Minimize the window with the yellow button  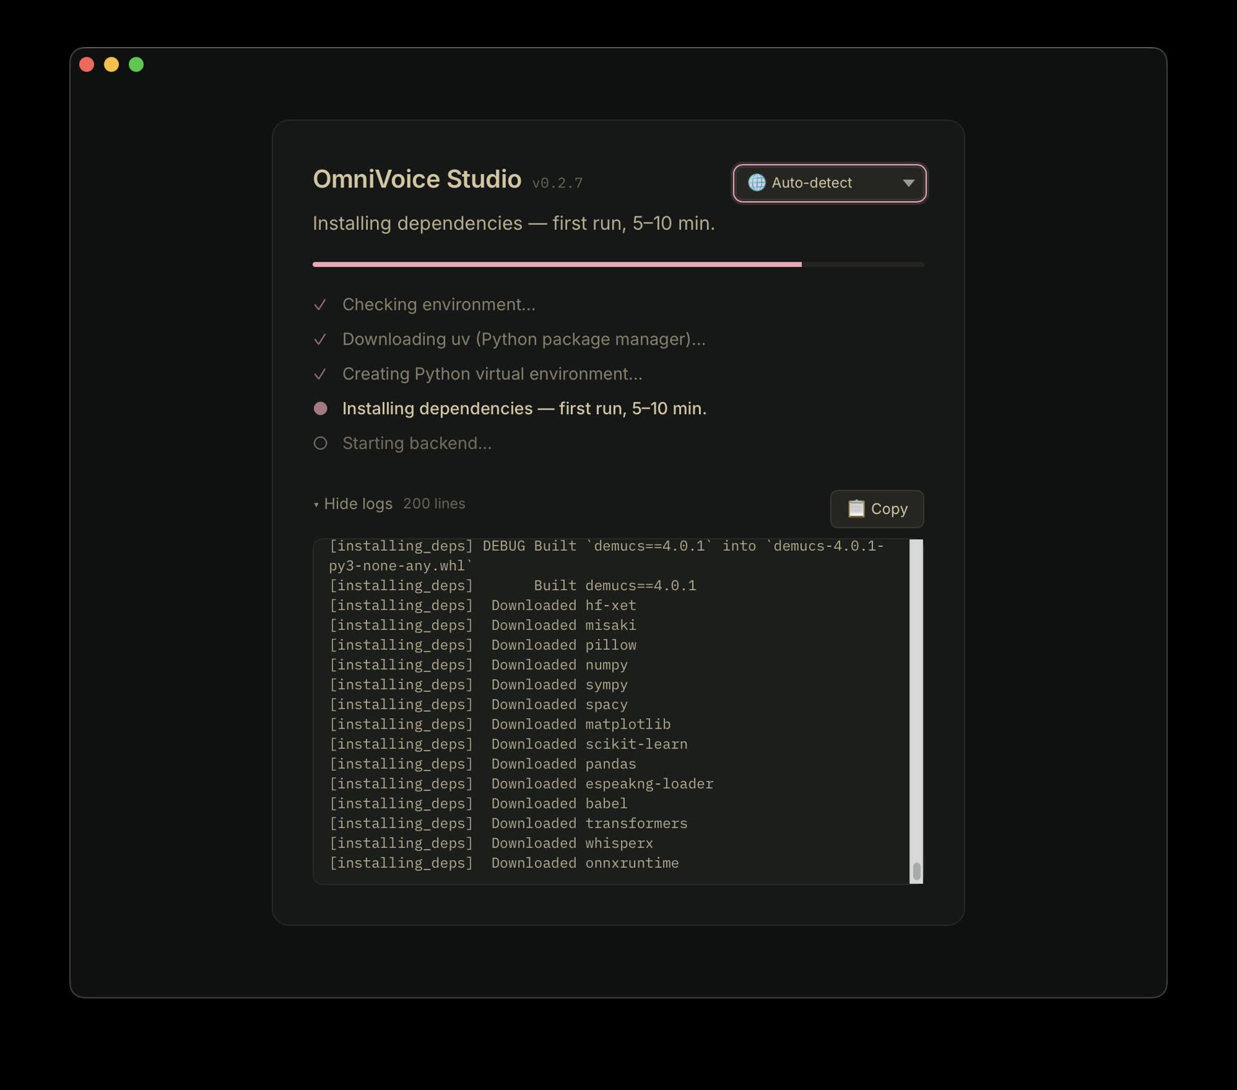pyautogui.click(x=111, y=64)
